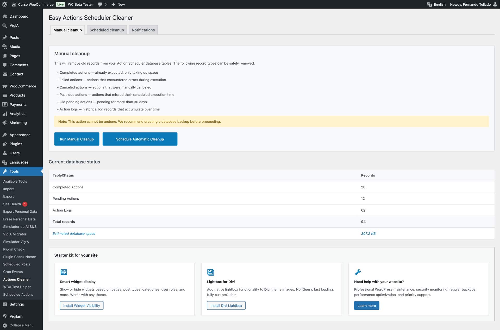Click the Vigilant shield icon

point(5,316)
